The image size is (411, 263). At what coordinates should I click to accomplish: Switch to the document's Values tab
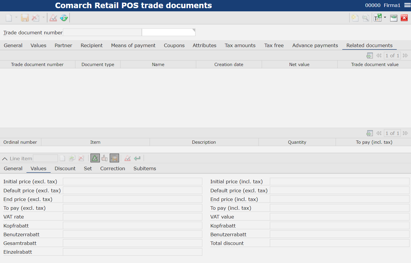[38, 45]
